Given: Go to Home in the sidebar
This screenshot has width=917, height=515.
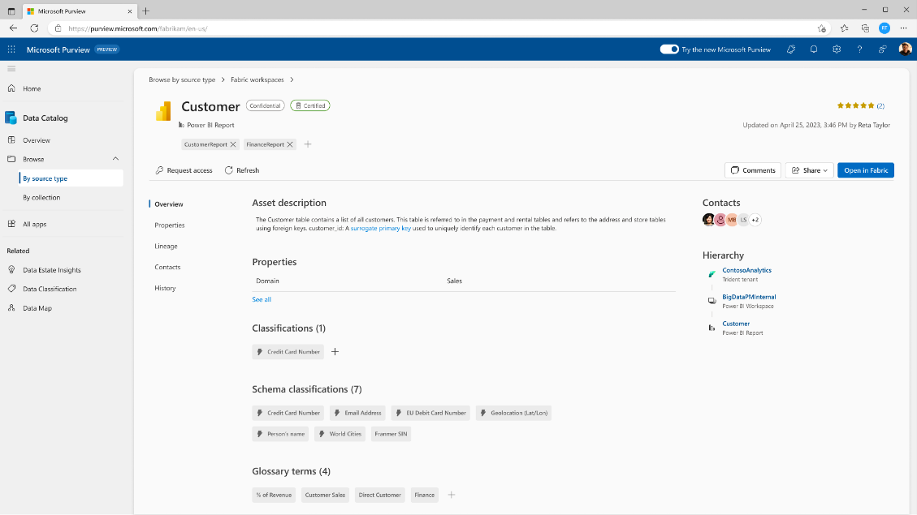Looking at the screenshot, I should (x=32, y=88).
